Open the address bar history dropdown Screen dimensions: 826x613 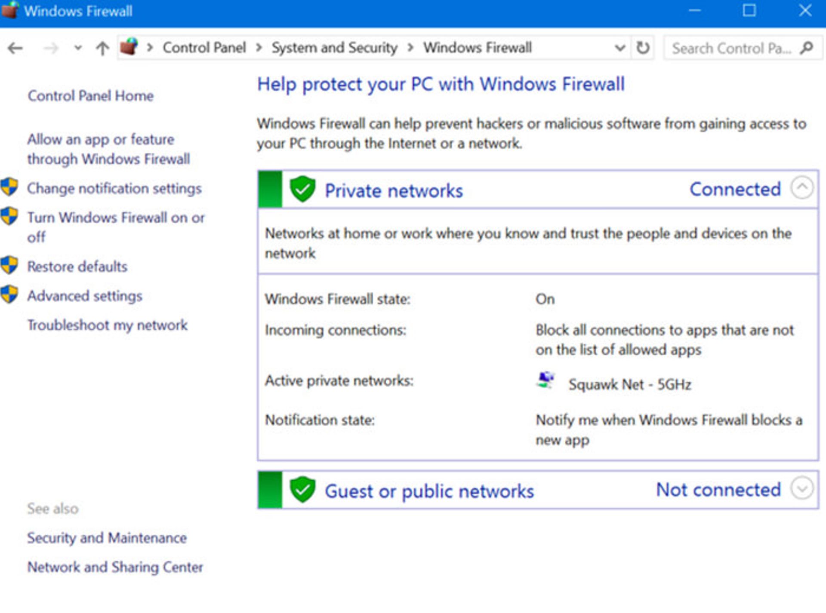[x=619, y=48]
